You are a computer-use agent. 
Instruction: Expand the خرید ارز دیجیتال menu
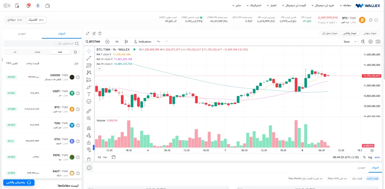click(323, 5)
